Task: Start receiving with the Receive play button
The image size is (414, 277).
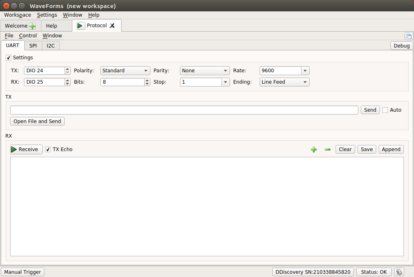Action: 26,149
